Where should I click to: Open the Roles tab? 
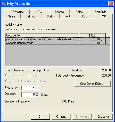coord(79,12)
